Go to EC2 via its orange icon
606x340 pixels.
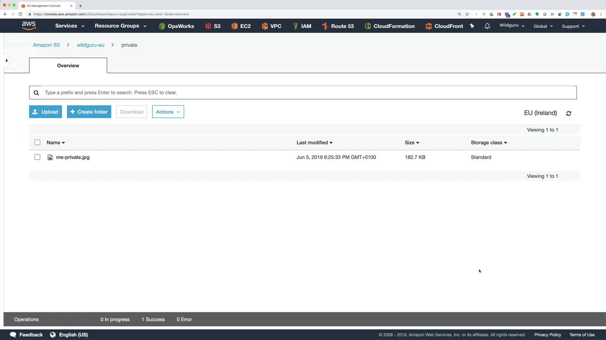tap(234, 26)
